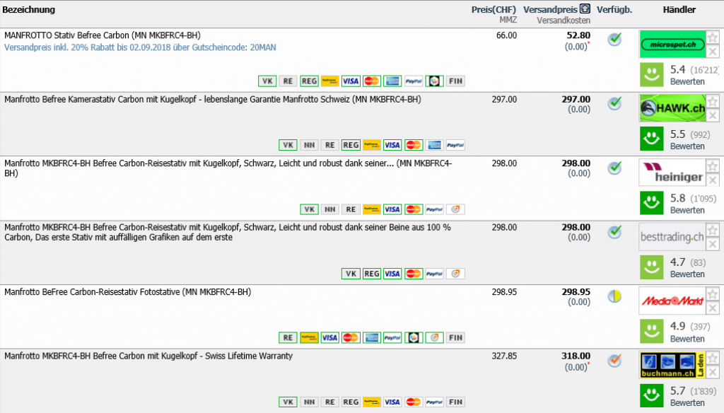The image size is (724, 413).
Task: Click PostFinance icon in heiniger row
Action: coord(372,209)
